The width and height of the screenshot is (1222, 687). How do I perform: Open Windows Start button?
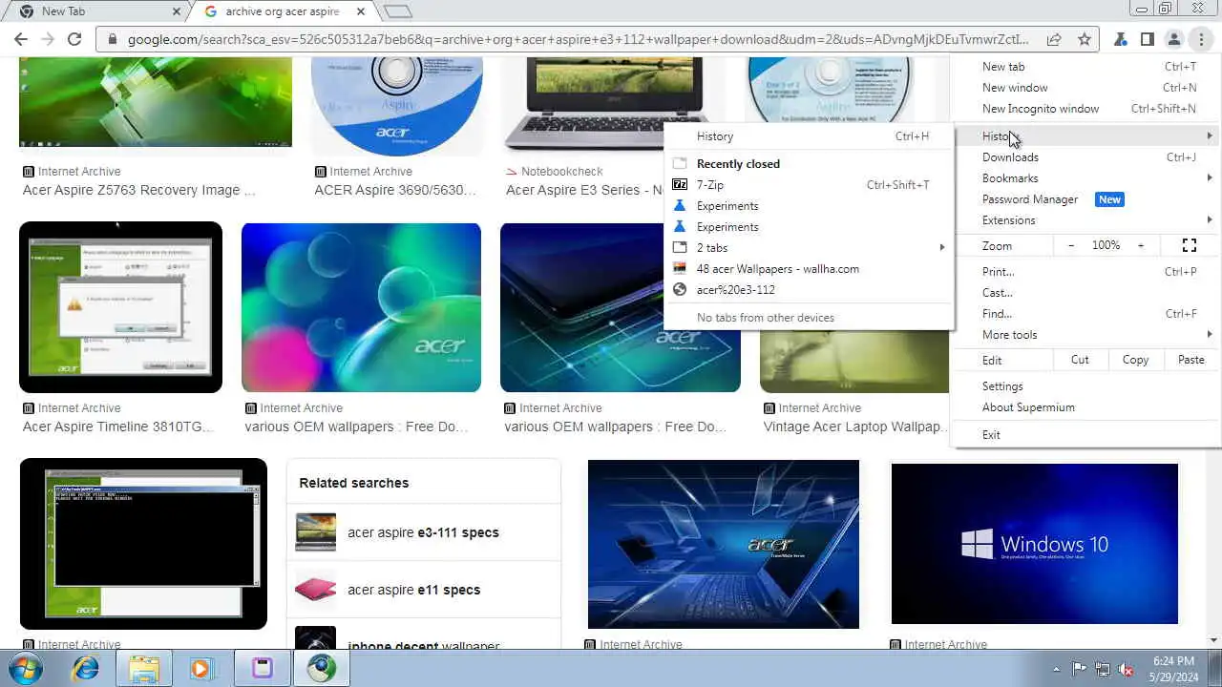click(26, 668)
